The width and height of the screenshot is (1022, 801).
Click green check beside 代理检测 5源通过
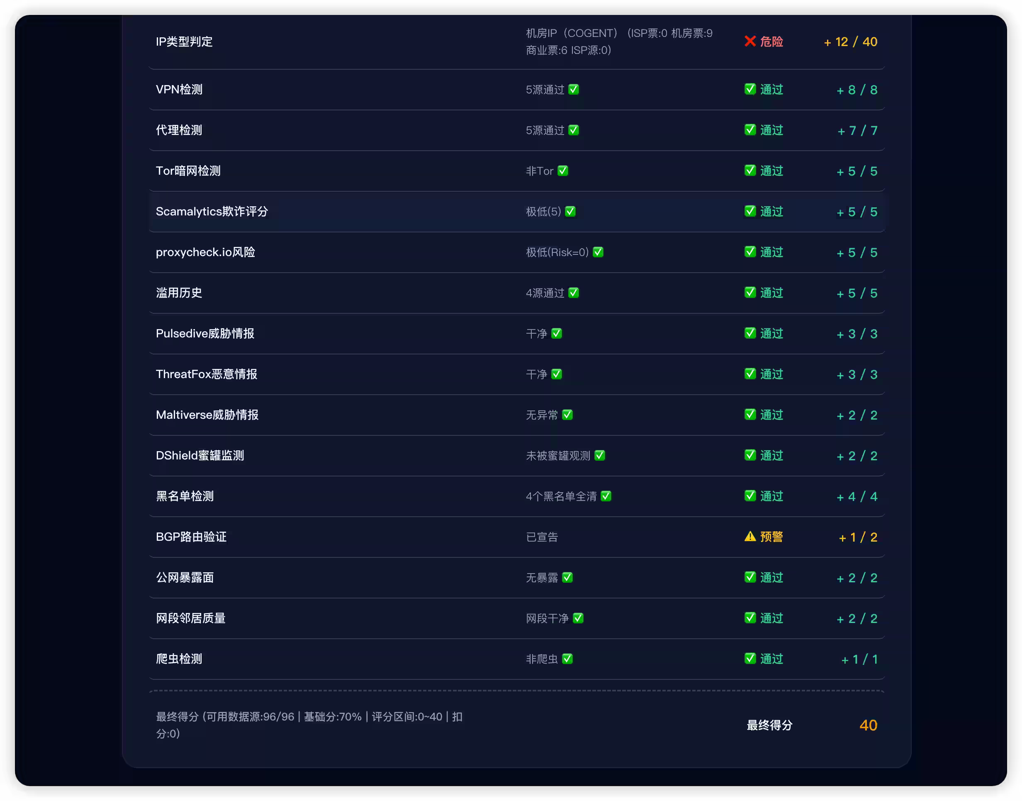573,130
